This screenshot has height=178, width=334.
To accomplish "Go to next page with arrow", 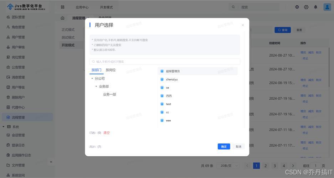I will click(x=293, y=166).
